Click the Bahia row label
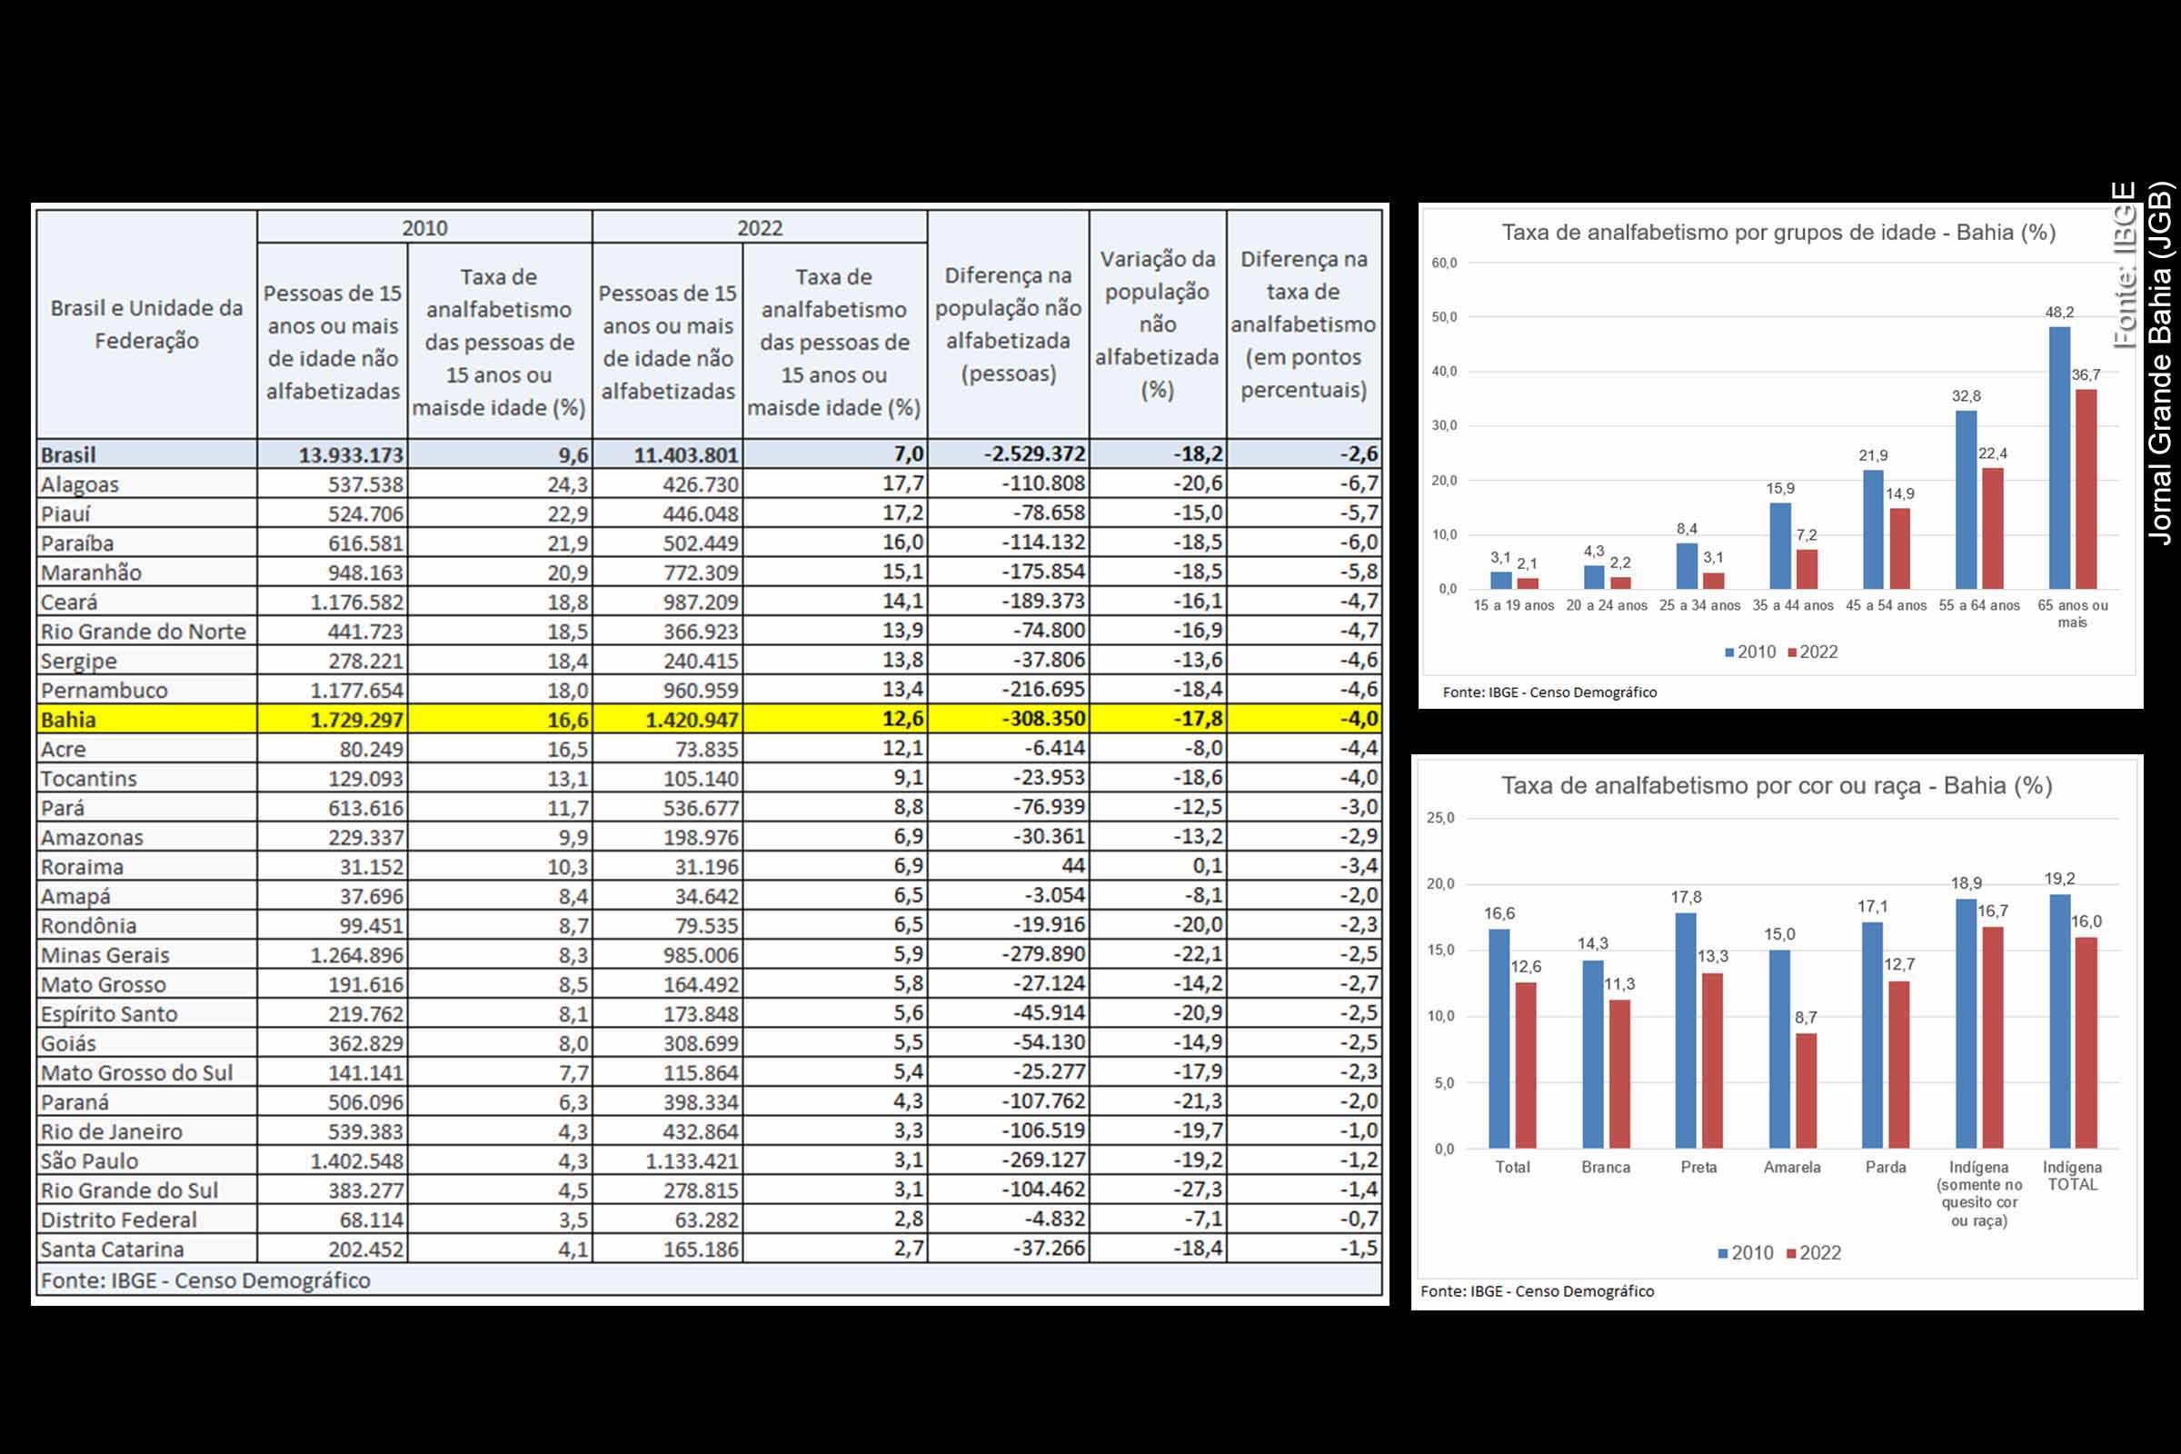 [x=69, y=720]
